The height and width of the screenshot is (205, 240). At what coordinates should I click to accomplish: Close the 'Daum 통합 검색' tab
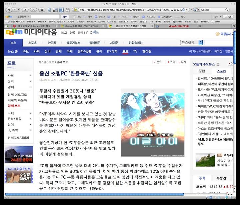(104, 26)
